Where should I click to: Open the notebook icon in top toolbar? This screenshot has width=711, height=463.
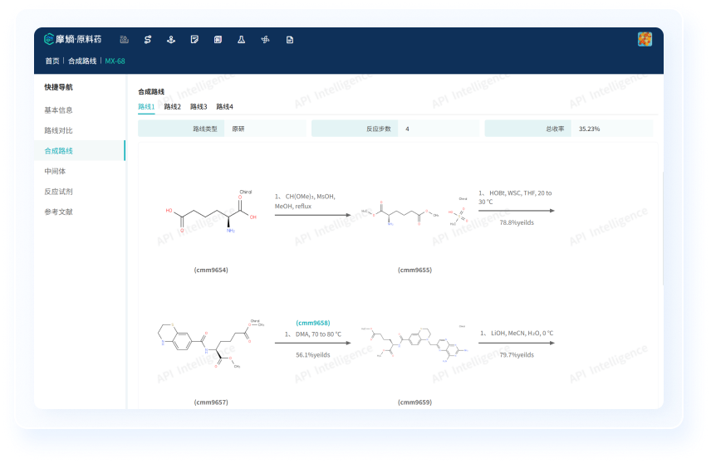coord(218,40)
